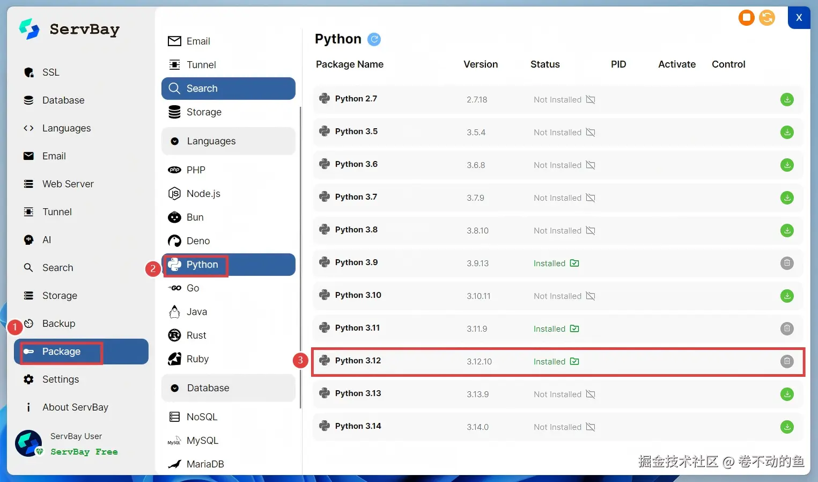The height and width of the screenshot is (482, 818).
Task: Collapse the Database group header
Action: pos(229,388)
